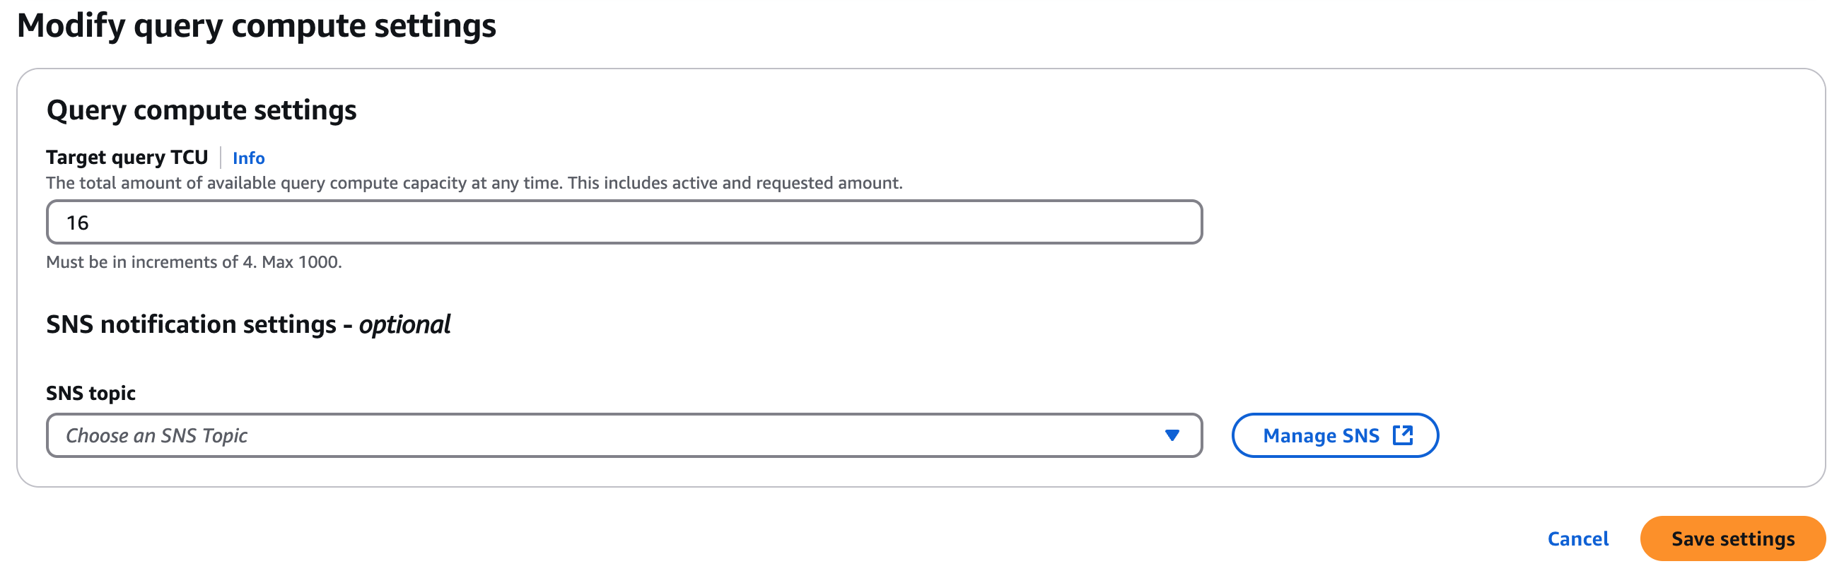Click the external link icon on Manage SNS
This screenshot has width=1844, height=571.
coord(1402,435)
